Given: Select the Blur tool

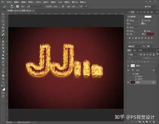Looking at the screenshot, I should pos(3,55).
